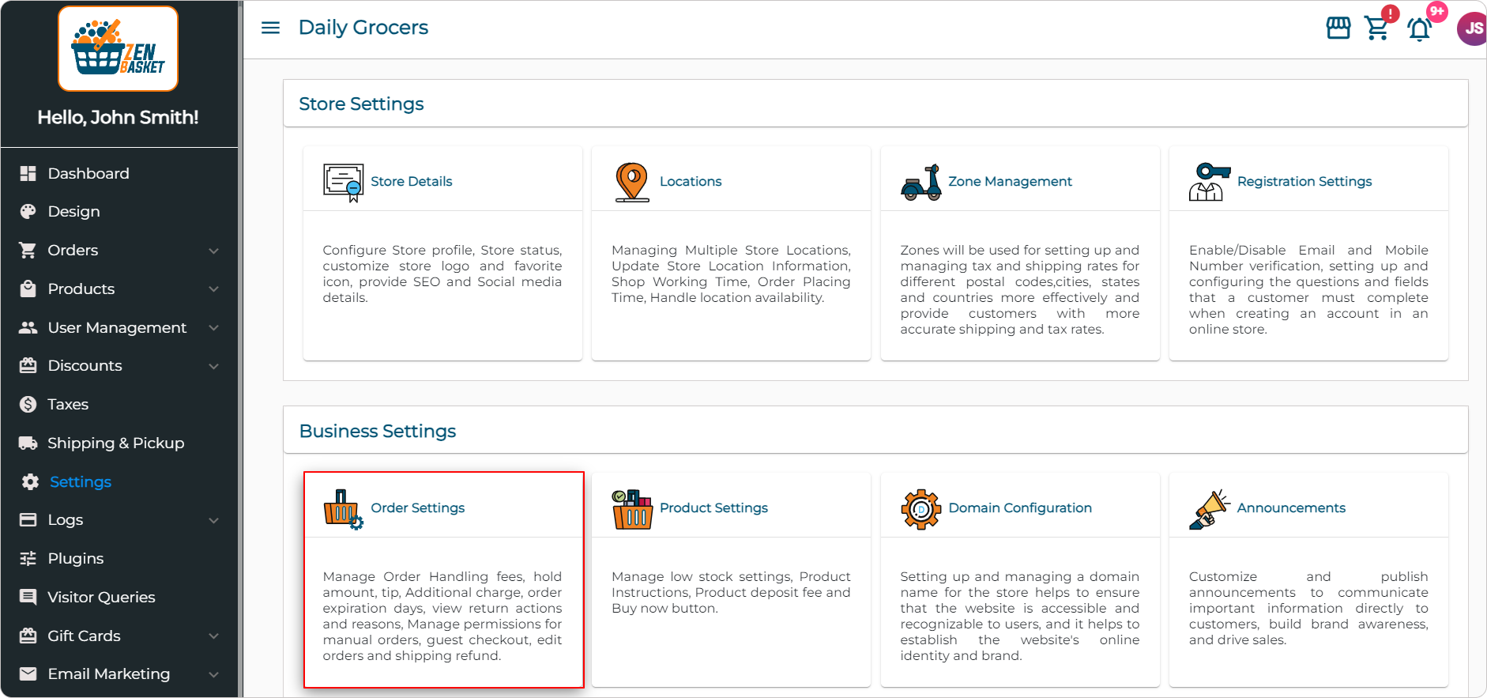Image resolution: width=1487 pixels, height=698 pixels.
Task: Expand the Gift Cards submenu chevron
Action: (x=213, y=636)
